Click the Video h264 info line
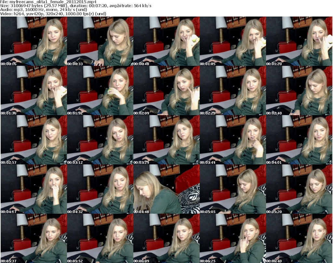 53,14
